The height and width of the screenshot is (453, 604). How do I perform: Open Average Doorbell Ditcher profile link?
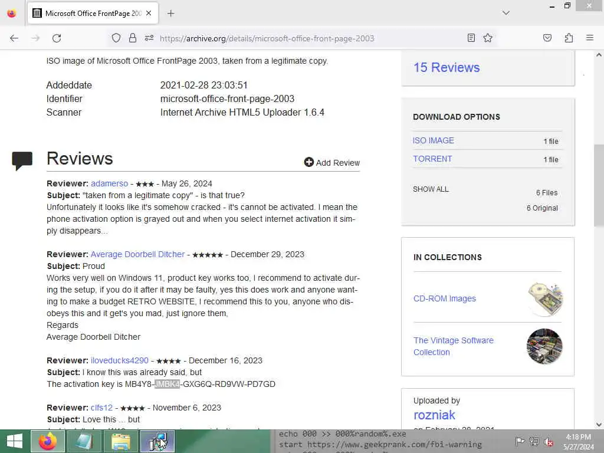click(137, 254)
